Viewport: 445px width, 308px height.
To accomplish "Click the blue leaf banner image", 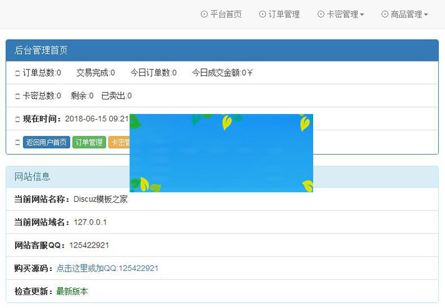I will point(221,153).
